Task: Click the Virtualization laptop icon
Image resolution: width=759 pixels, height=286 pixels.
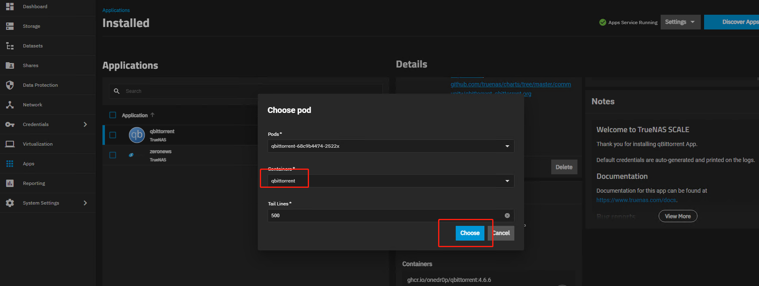Action: click(10, 144)
